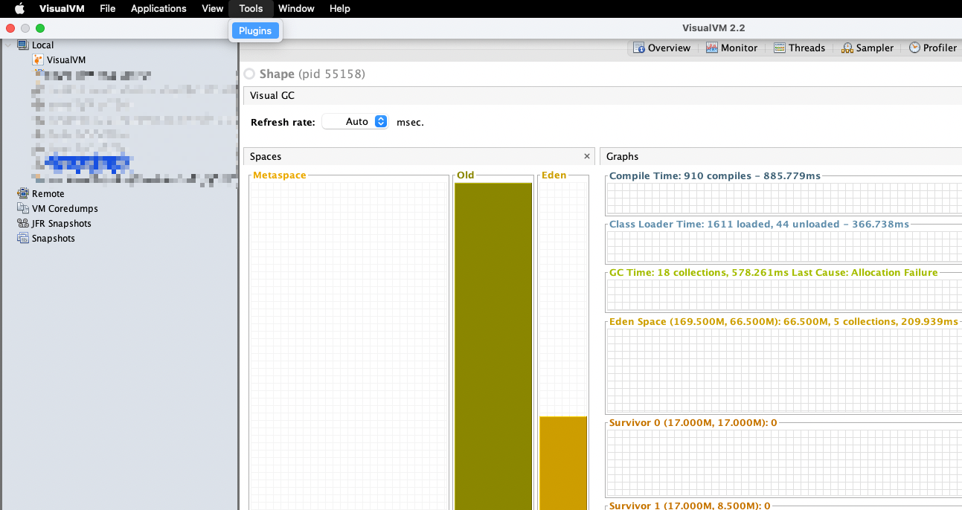The width and height of the screenshot is (962, 510).
Task: Click the Shape (pid 55158) title
Action: click(312, 74)
